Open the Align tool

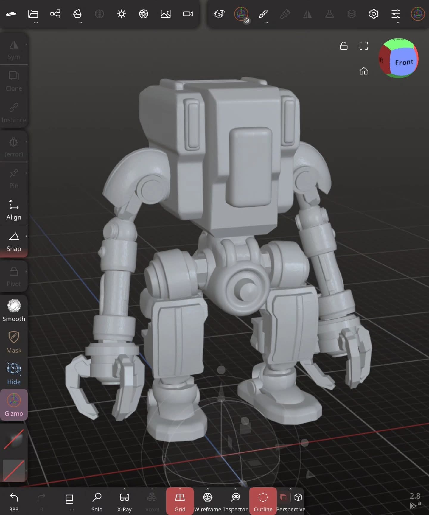[x=14, y=210]
